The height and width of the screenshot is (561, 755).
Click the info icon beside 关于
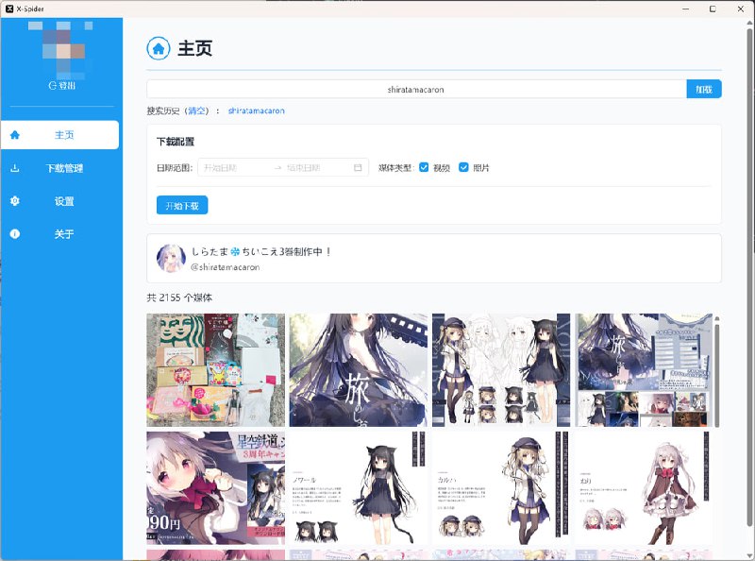[13, 233]
